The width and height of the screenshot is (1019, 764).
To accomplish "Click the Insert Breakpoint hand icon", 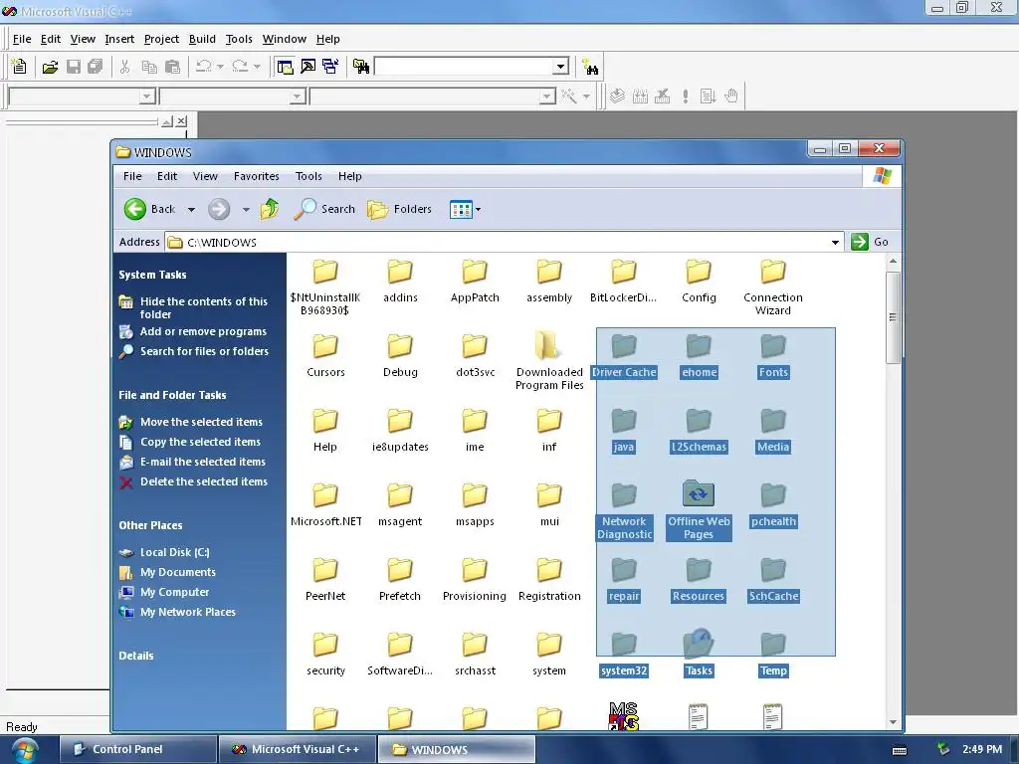I will coord(731,96).
